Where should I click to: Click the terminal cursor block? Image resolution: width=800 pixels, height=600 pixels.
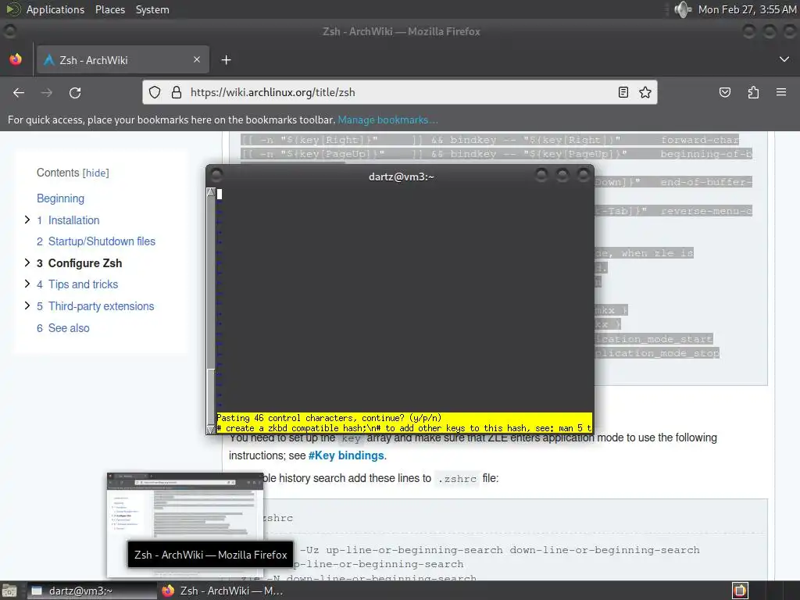coord(220,194)
